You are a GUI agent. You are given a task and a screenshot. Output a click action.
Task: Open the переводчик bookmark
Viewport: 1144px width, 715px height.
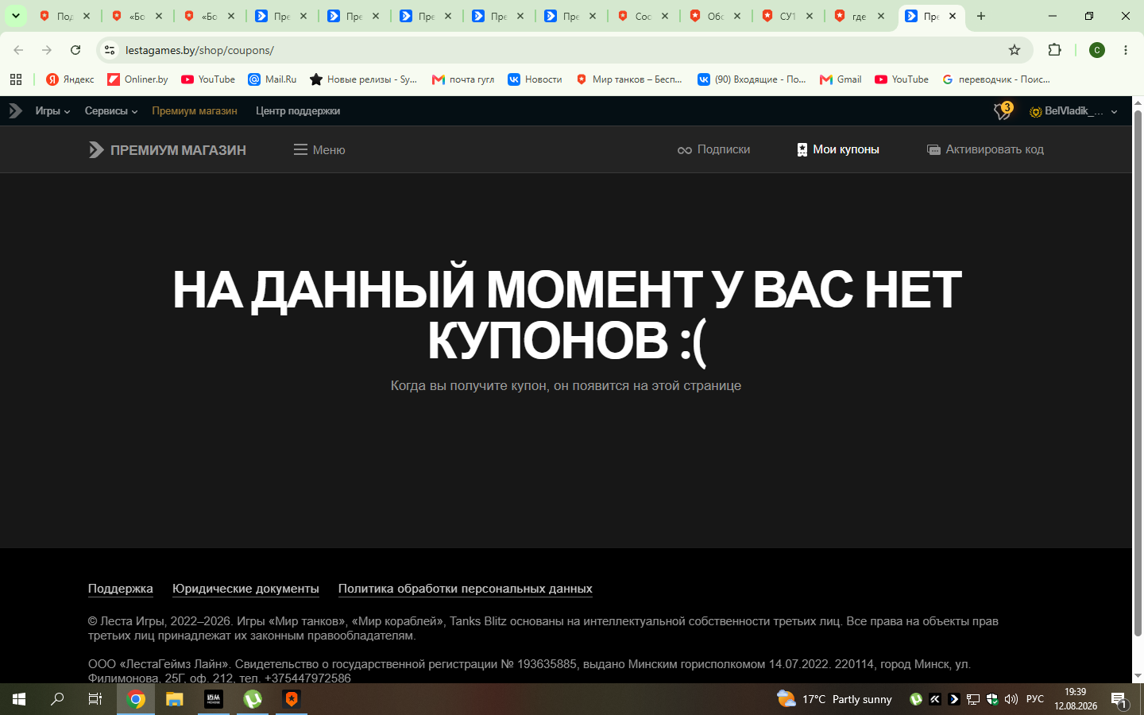996,79
